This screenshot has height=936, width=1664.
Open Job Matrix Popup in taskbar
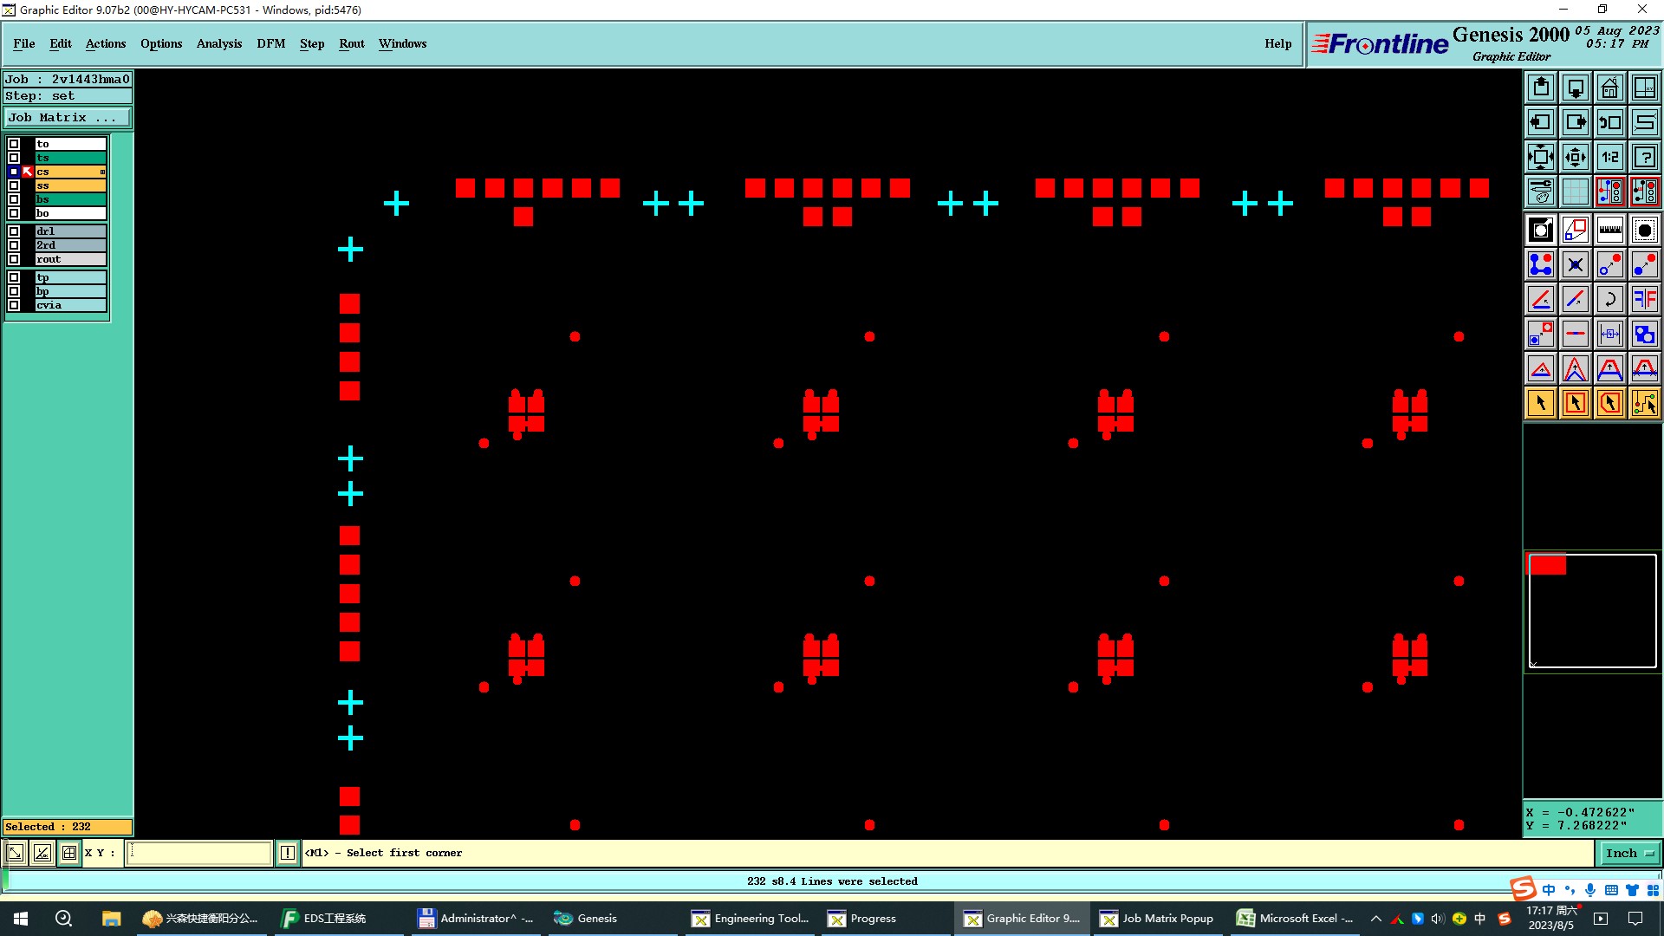point(1157,919)
